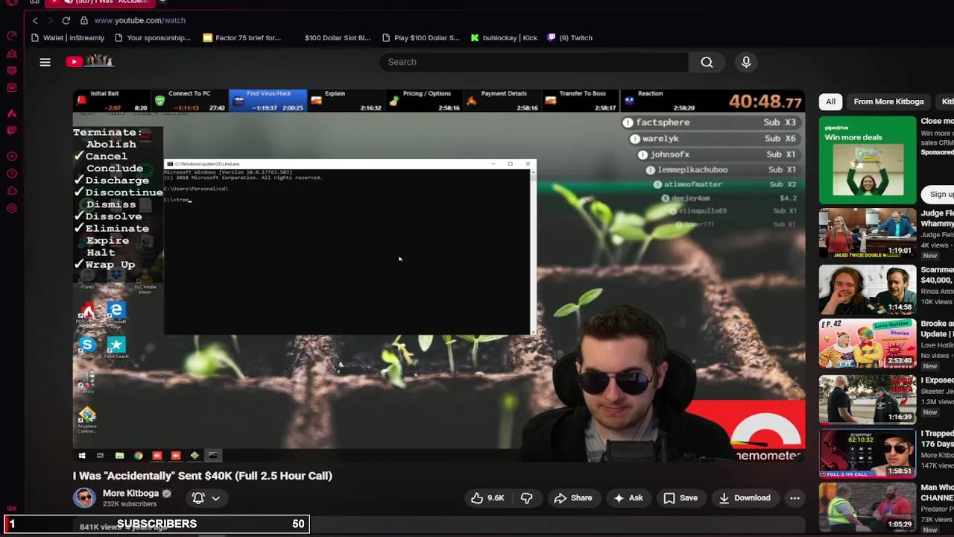Click 'Transfer To Boss' segment marker
Viewport: 954px width, 537px height.
[581, 100]
